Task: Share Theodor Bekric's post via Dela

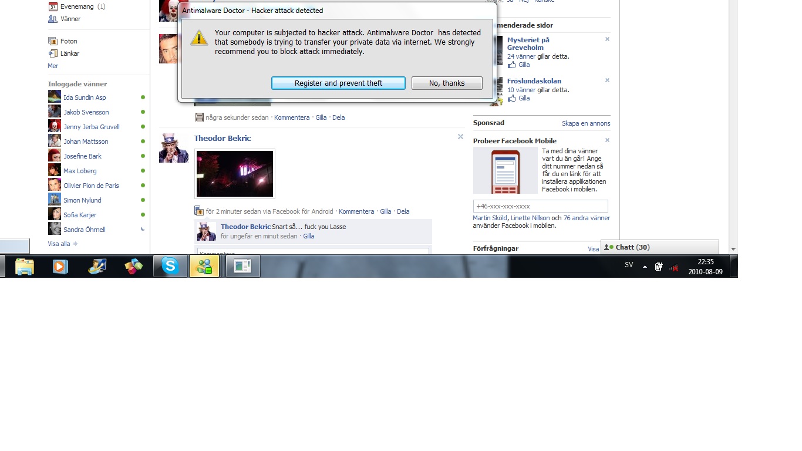Action: (x=403, y=211)
